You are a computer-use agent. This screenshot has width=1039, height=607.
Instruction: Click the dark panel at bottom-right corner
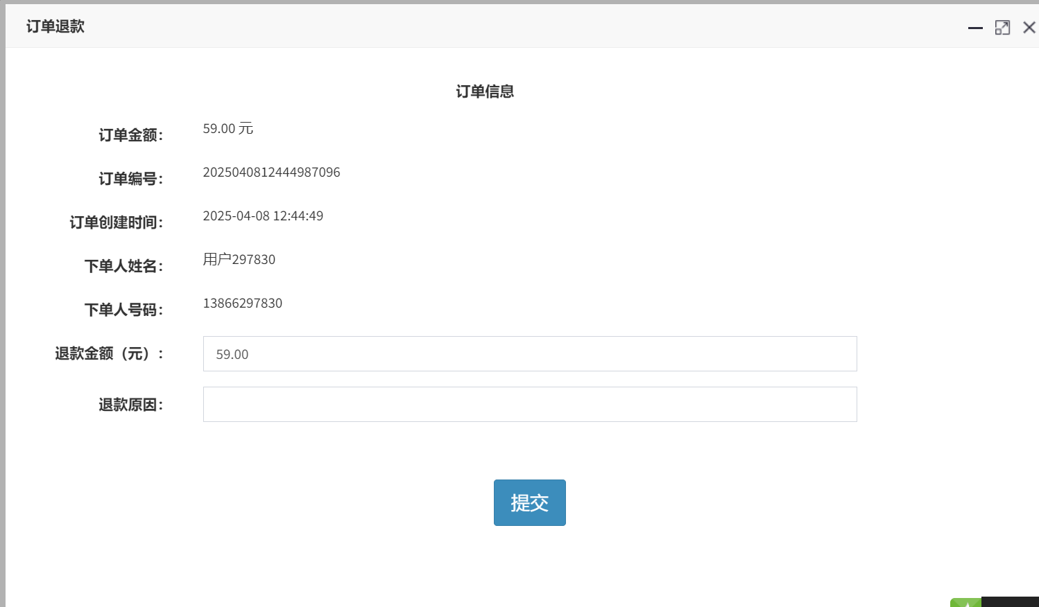click(x=1010, y=602)
